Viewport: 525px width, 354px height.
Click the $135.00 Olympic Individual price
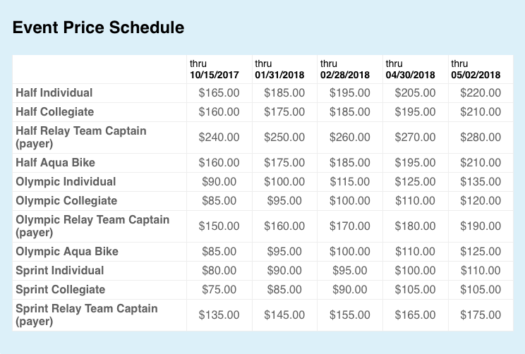(480, 182)
